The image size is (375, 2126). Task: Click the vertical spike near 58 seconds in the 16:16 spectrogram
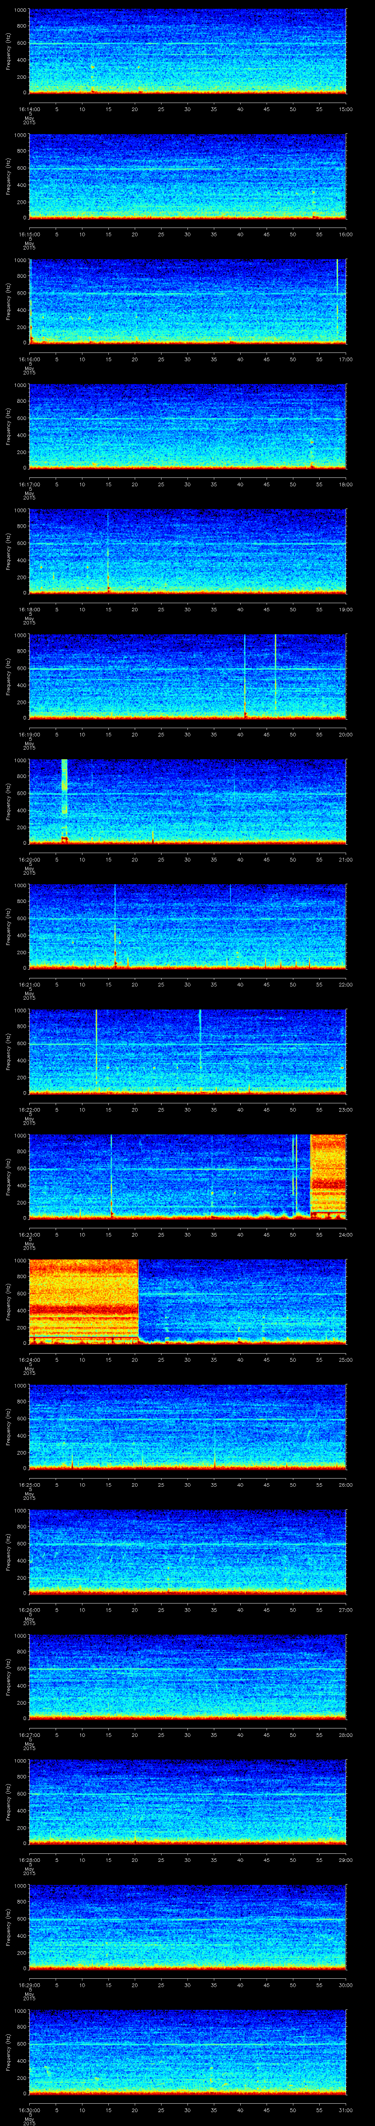coord(337,300)
